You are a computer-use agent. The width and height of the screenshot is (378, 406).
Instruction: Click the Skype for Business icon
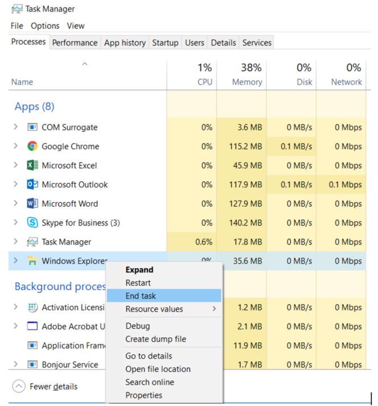click(x=32, y=222)
